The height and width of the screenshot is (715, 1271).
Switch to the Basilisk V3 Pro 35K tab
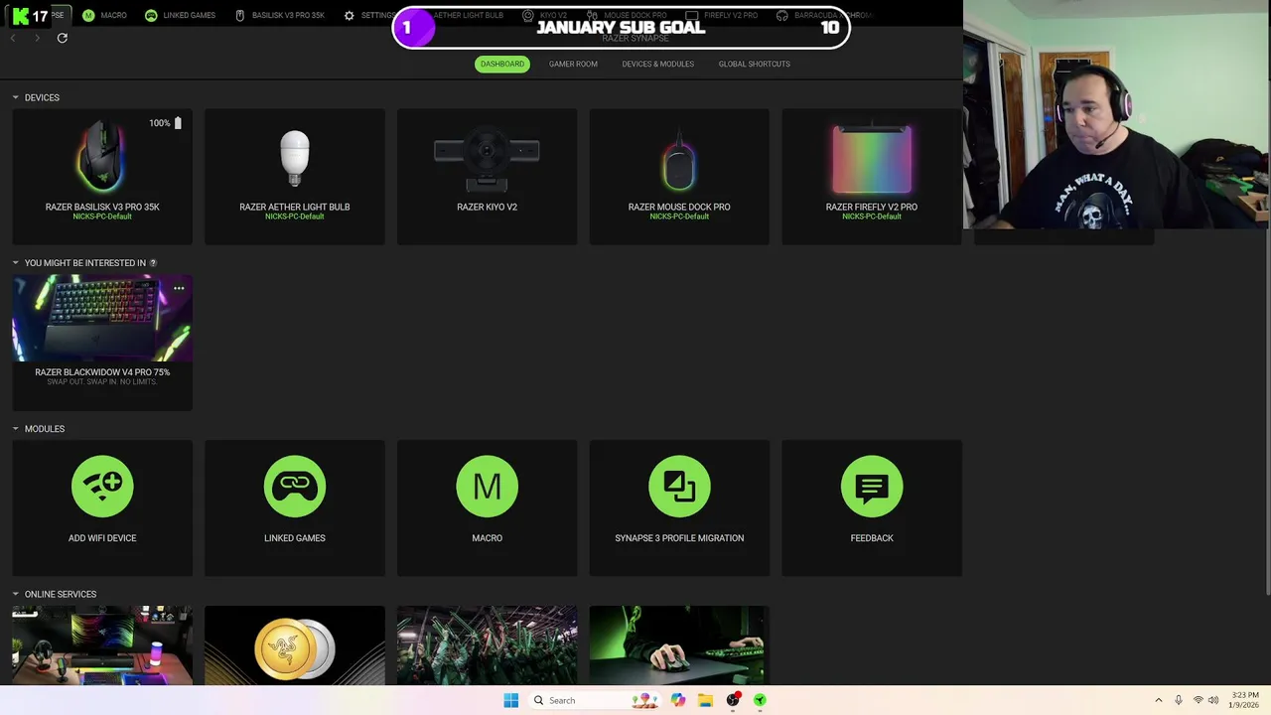280,15
